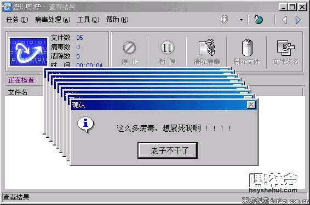The height and width of the screenshot is (205, 310).
Task: Click the 删除文件 delete file trash icon
Action: [x=247, y=48]
